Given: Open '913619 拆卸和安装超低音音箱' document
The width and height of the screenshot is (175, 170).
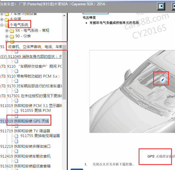Looking at the screenshot, I should tap(25, 166).
